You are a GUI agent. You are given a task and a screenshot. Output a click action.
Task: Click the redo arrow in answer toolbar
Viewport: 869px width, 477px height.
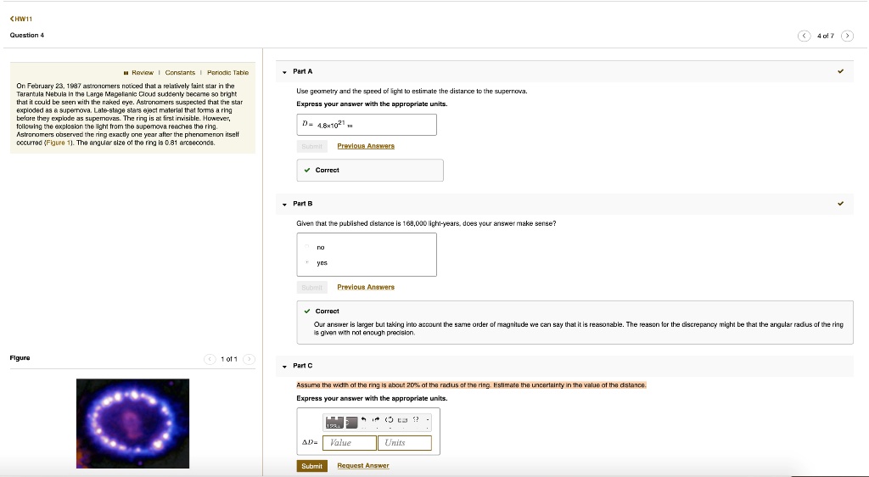tap(375, 420)
